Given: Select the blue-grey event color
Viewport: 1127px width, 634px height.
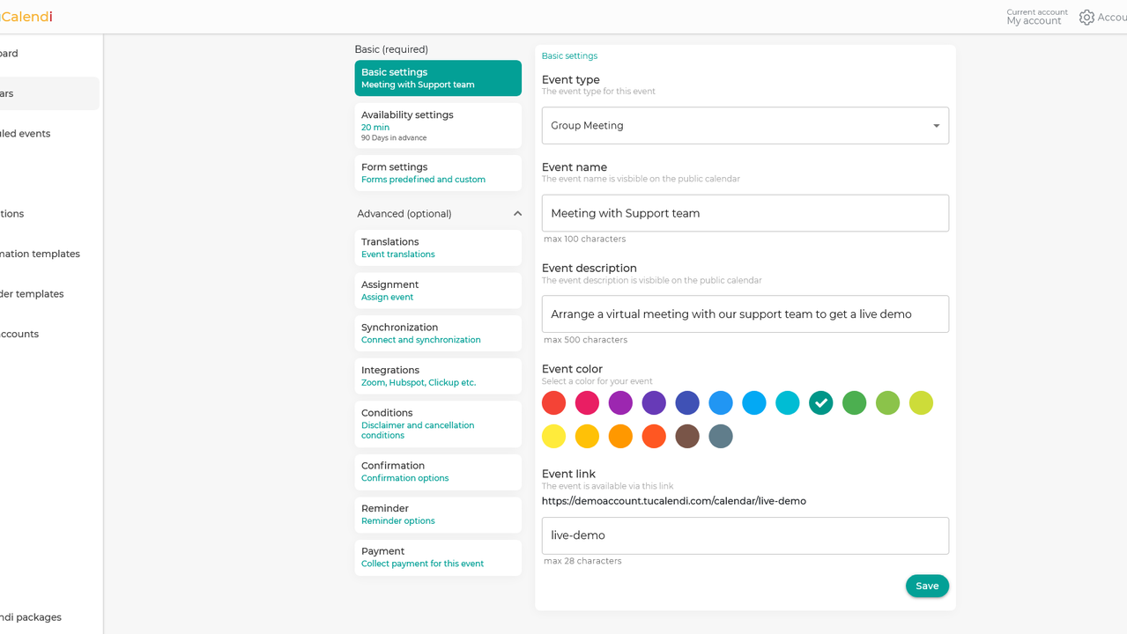Looking at the screenshot, I should pyautogui.click(x=721, y=437).
